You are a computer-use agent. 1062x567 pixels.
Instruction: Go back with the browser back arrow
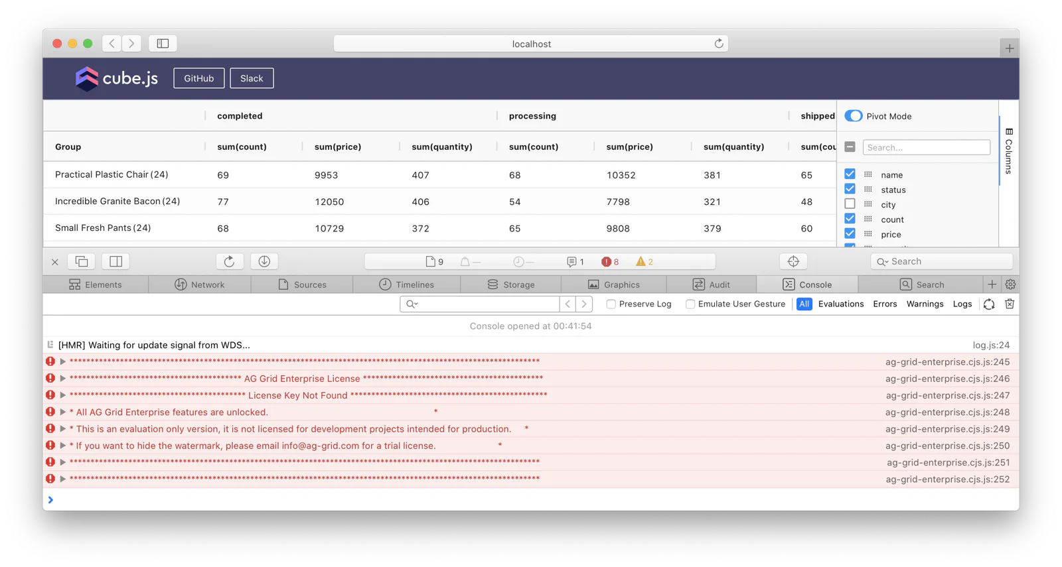112,44
